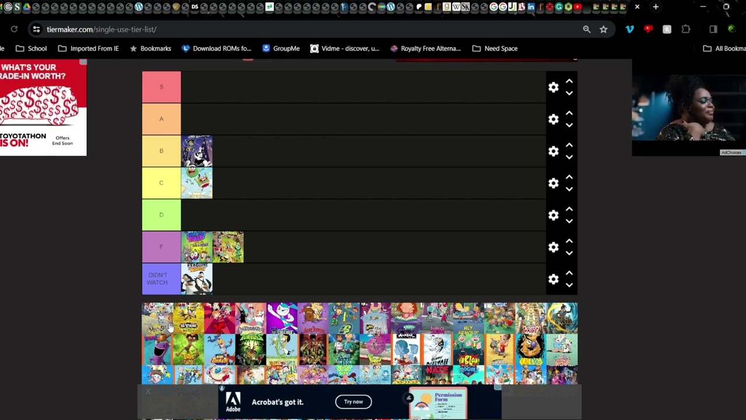Move C tier row down

tap(569, 189)
